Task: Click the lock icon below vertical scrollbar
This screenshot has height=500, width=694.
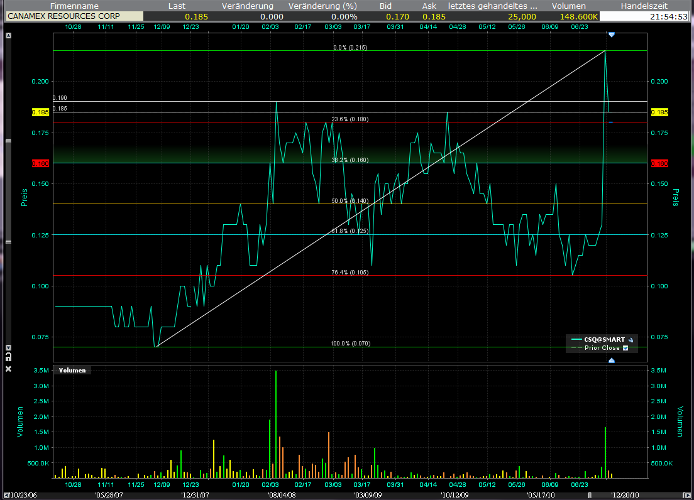Action: point(8,357)
